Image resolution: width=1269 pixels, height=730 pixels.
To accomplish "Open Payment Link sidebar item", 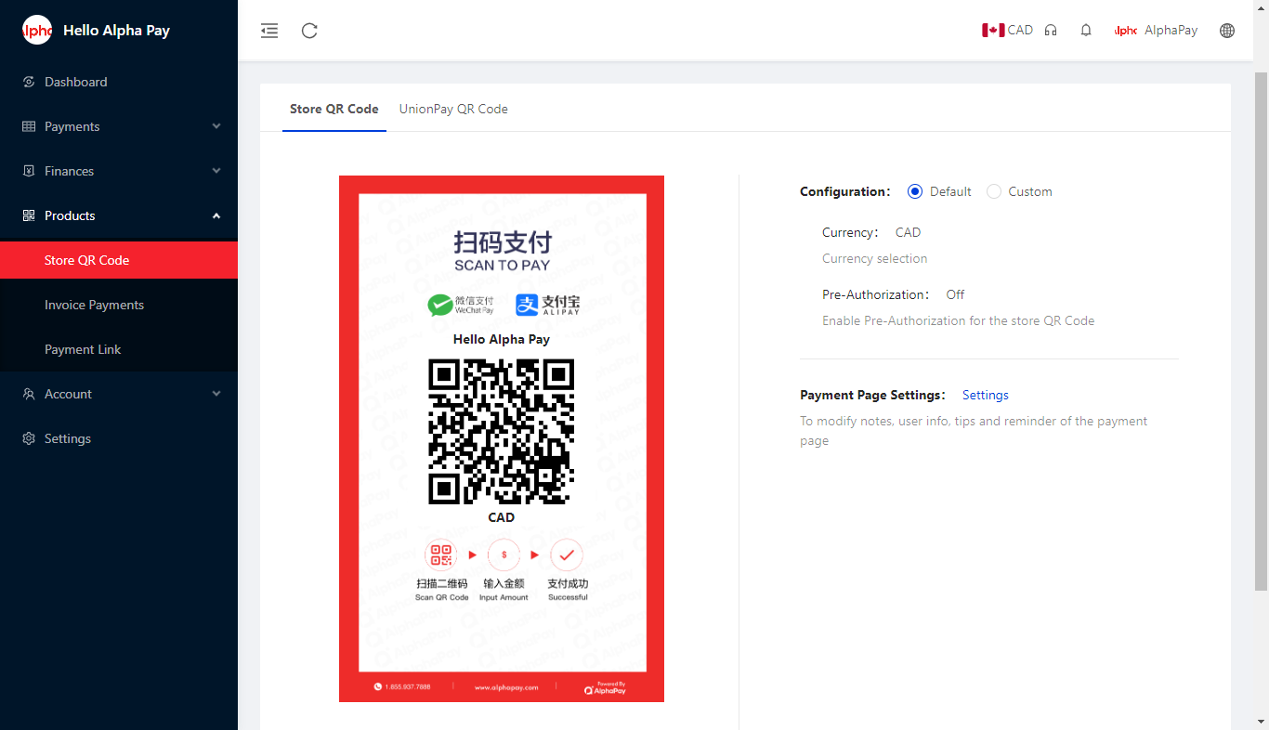I will (x=119, y=349).
